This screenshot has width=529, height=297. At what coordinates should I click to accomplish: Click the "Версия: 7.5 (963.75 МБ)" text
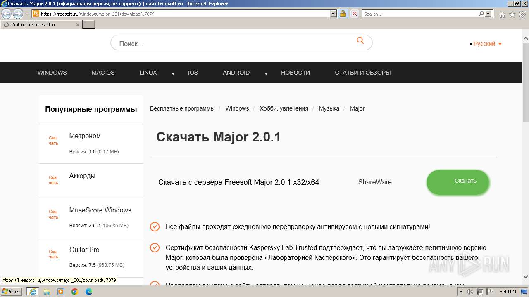click(97, 265)
